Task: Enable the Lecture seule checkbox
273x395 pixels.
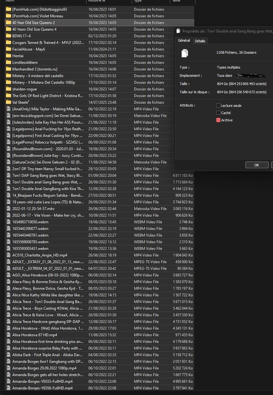Action: click(219, 105)
